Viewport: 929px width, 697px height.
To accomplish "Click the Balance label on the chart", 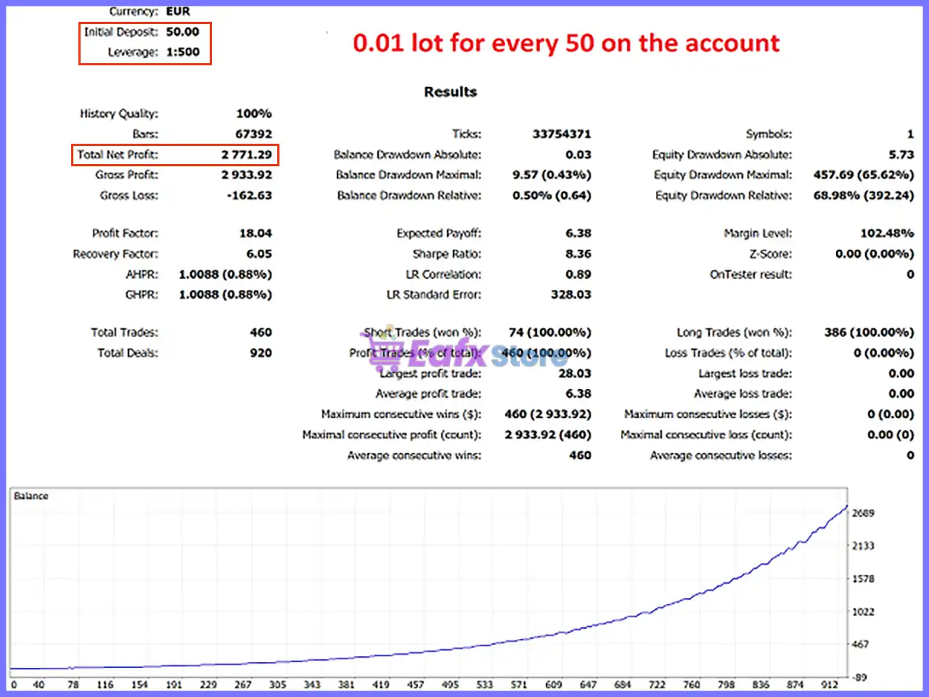I will [x=31, y=496].
